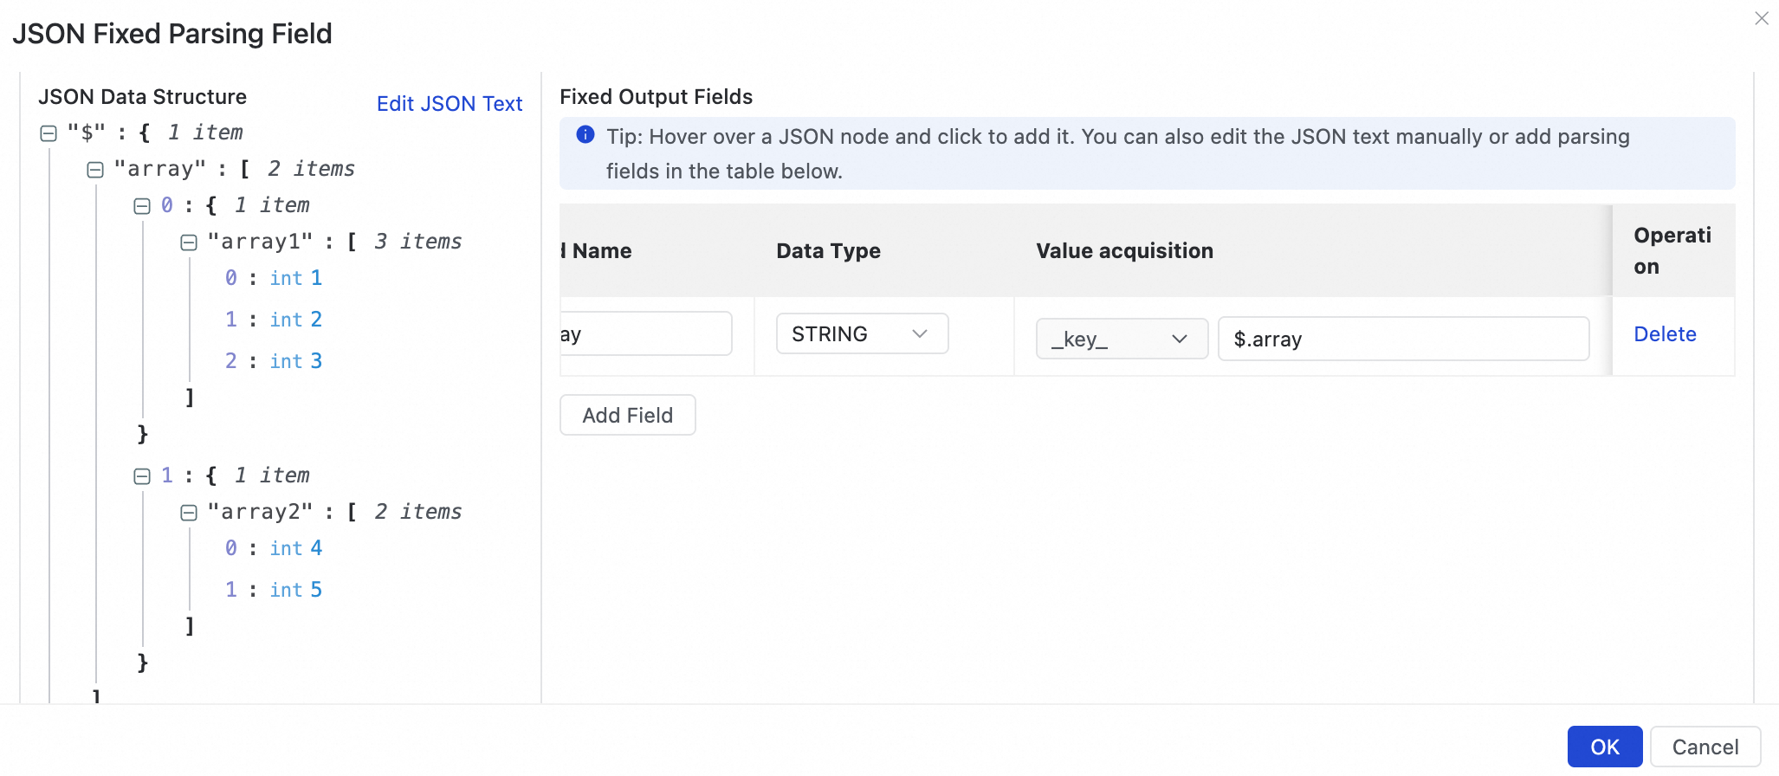This screenshot has width=1779, height=776.
Task: Collapse array element 1 object
Action: click(142, 476)
